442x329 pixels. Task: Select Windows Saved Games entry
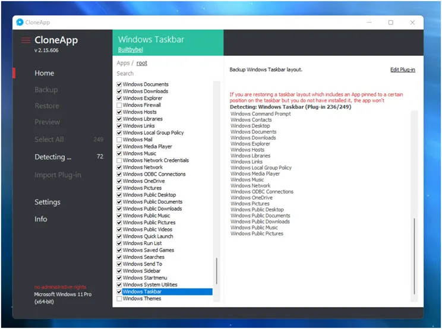[x=149, y=250]
